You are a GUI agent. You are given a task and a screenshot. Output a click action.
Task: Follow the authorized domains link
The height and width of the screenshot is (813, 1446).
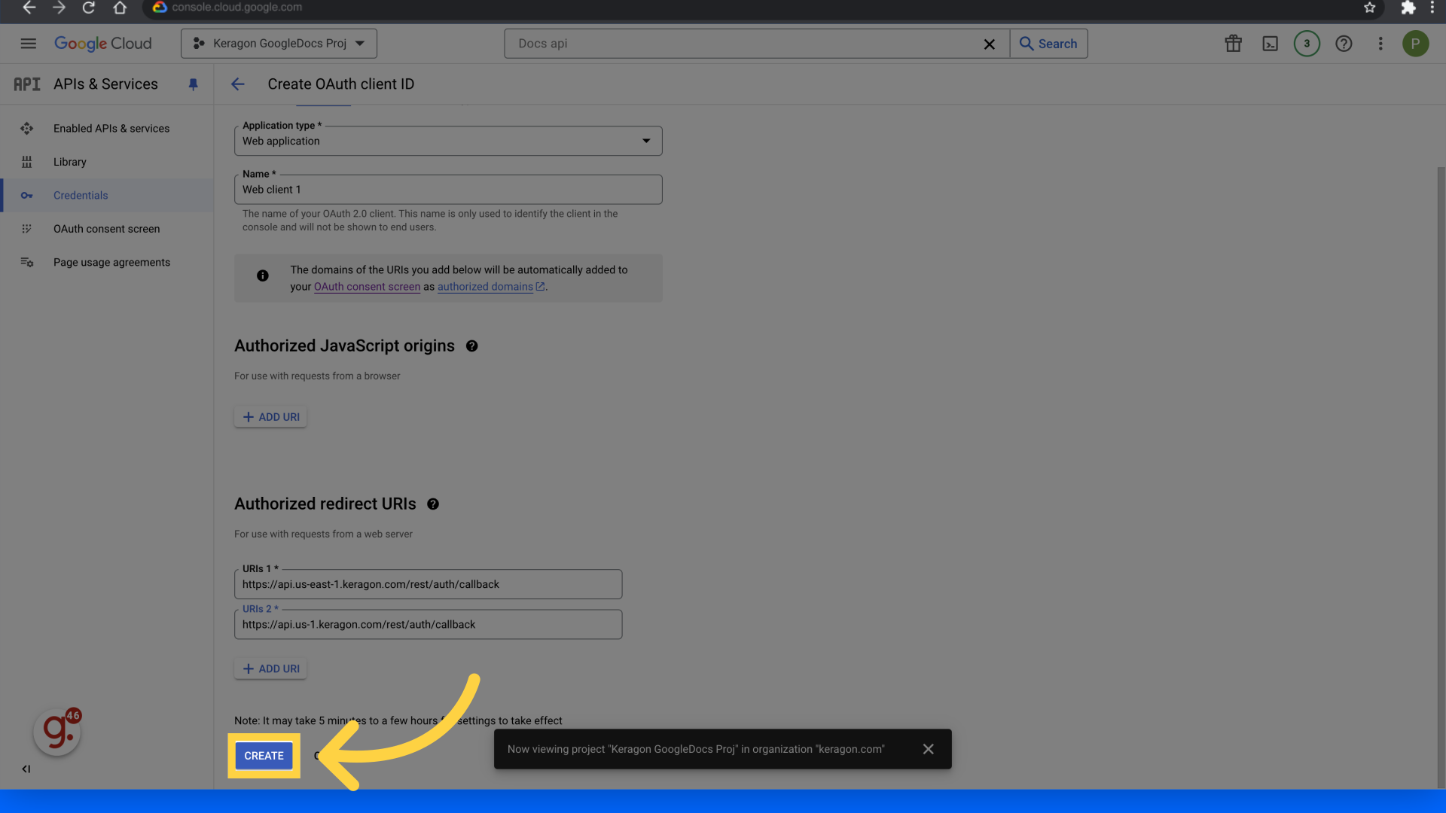point(490,287)
